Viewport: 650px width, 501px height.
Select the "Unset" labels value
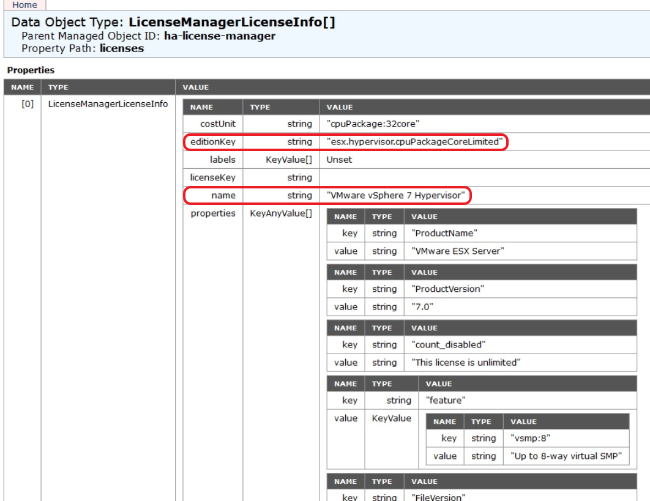(x=339, y=160)
